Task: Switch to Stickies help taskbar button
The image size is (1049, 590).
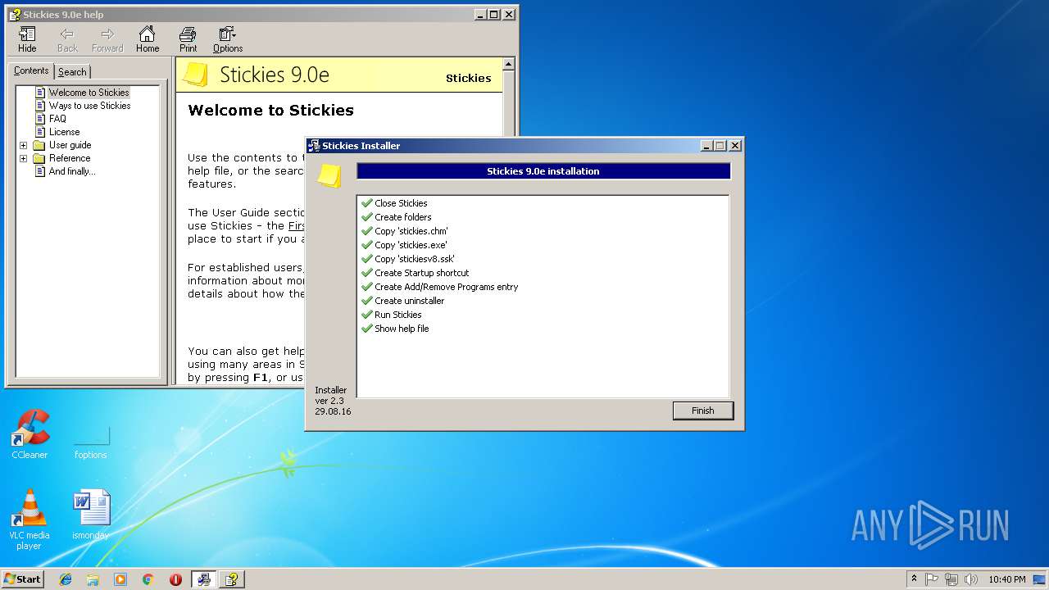Action: [232, 579]
